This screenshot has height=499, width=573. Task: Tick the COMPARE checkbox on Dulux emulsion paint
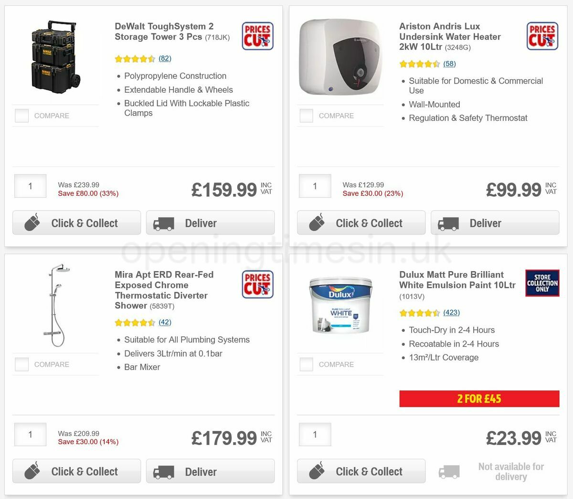point(306,364)
